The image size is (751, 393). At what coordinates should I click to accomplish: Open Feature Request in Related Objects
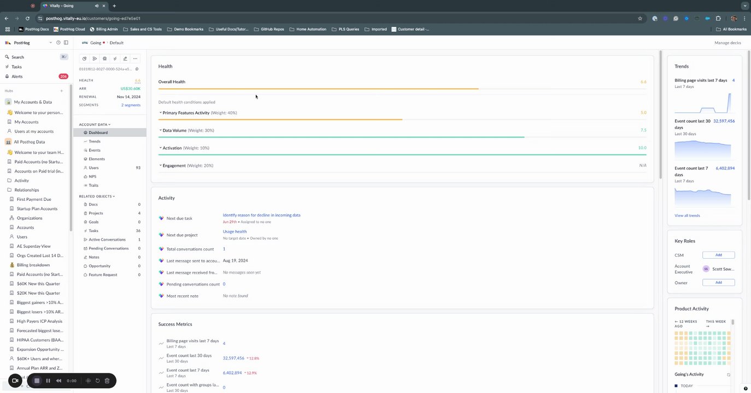coord(111,275)
